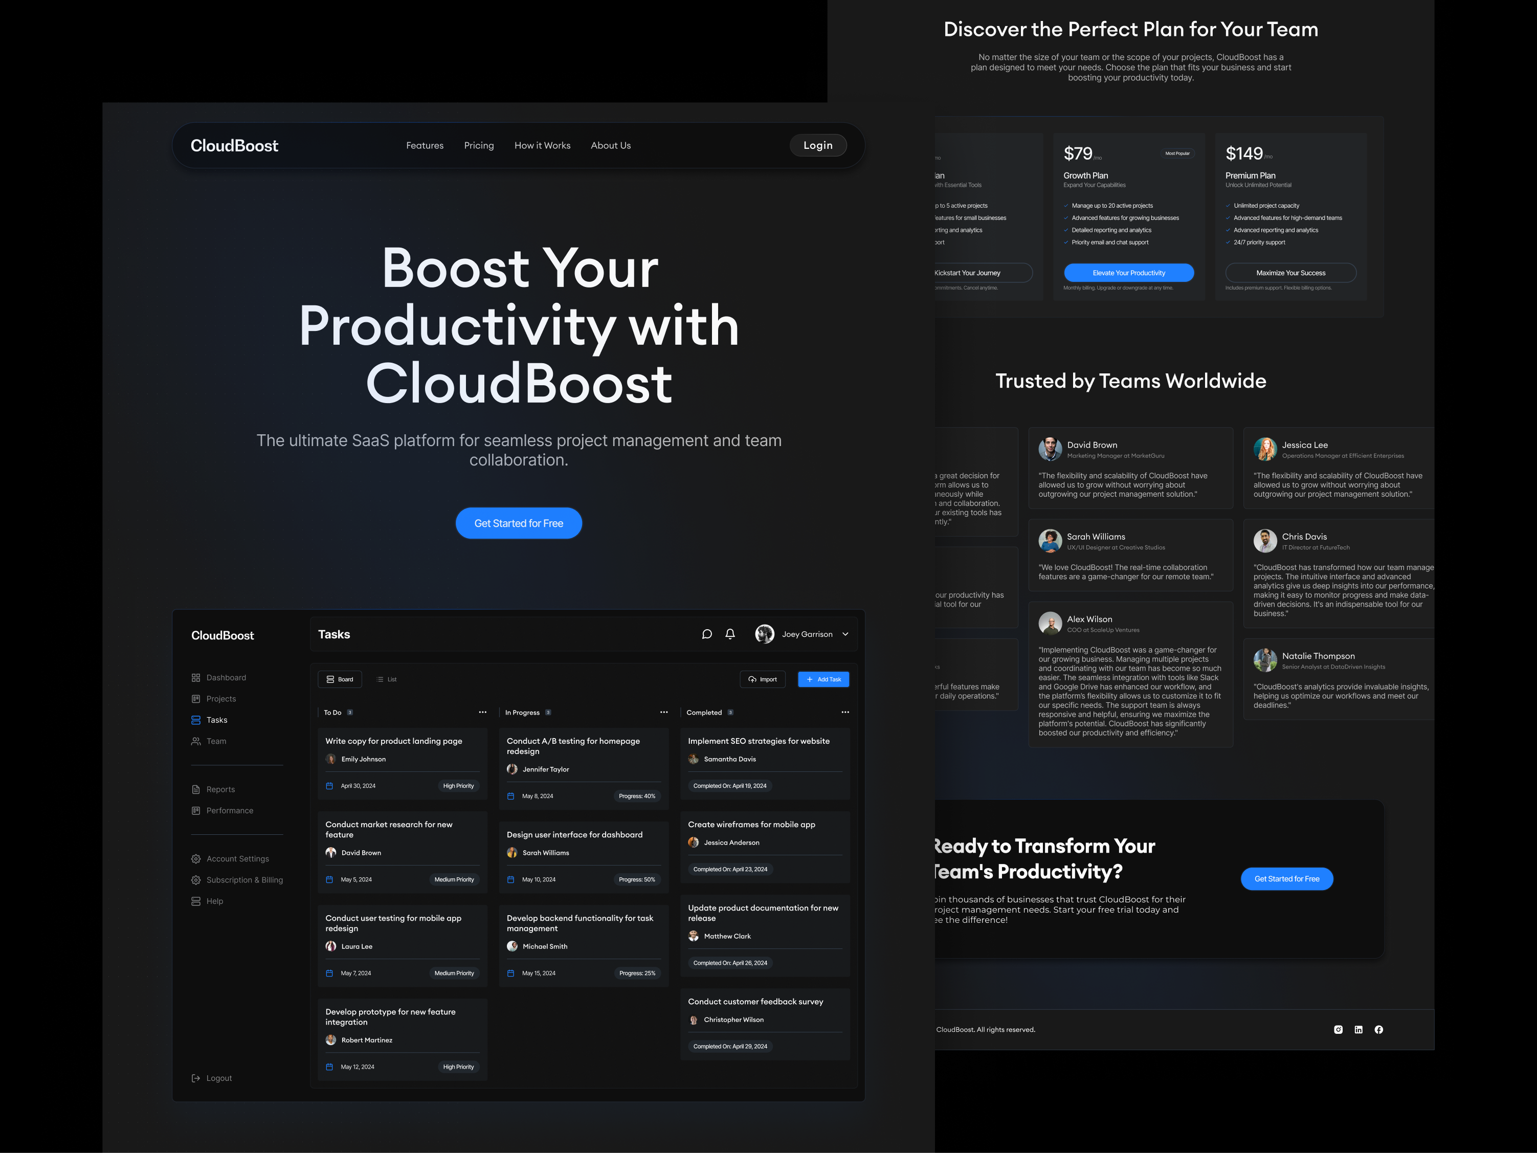
Task: Click the Facebook icon in footer
Action: point(1378,1029)
